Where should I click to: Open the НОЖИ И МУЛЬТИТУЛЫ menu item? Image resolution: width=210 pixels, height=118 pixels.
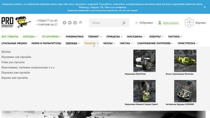[x=46, y=43]
